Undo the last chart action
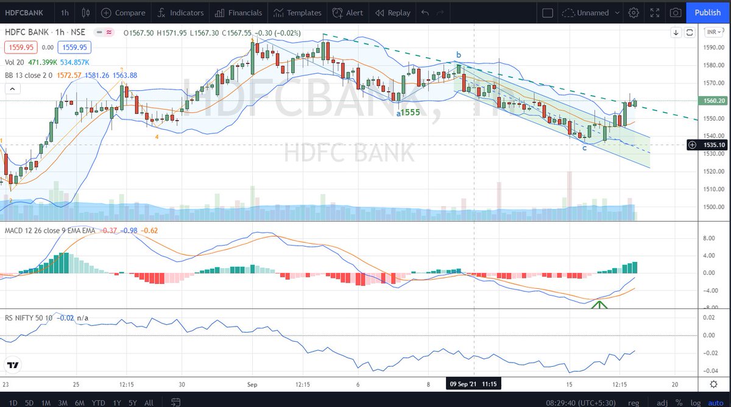 tap(425, 12)
